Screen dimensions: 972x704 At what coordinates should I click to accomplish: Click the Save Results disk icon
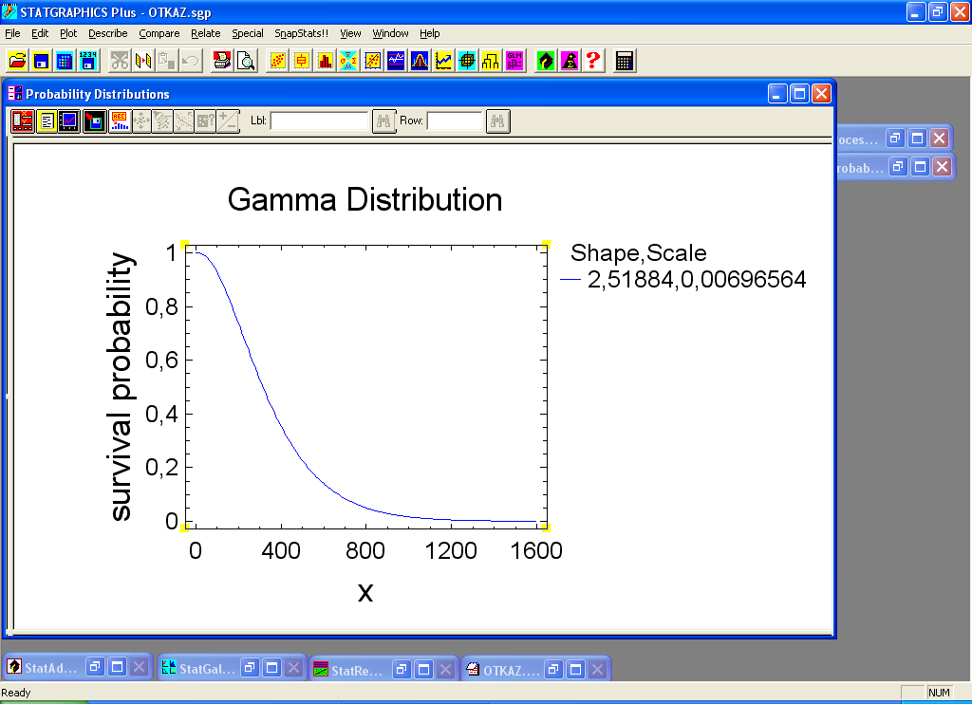coord(94,120)
